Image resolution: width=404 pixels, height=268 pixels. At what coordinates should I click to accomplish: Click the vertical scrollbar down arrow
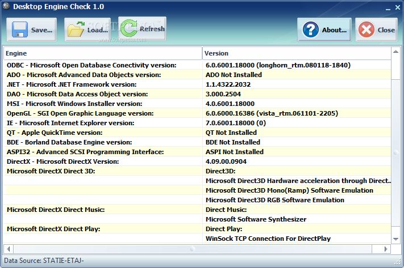395,239
